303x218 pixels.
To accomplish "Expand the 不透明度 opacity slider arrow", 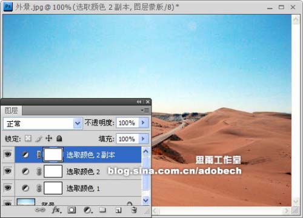I will coord(144,122).
